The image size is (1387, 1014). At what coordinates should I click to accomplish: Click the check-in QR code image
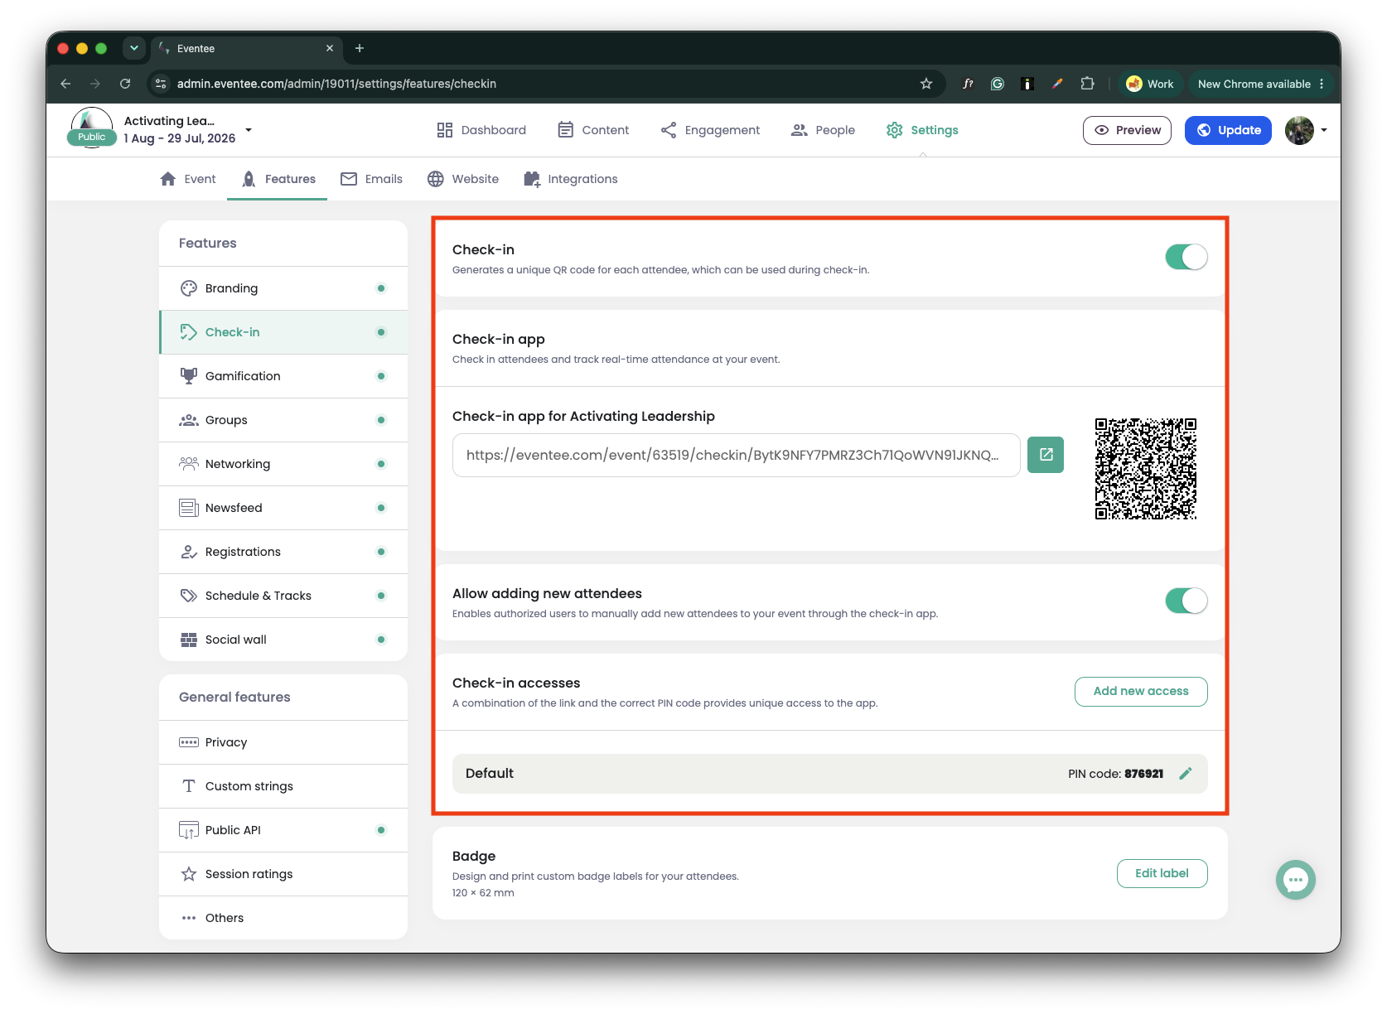(x=1146, y=469)
